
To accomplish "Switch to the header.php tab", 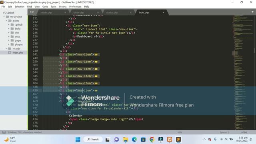I will pos(46,12).
